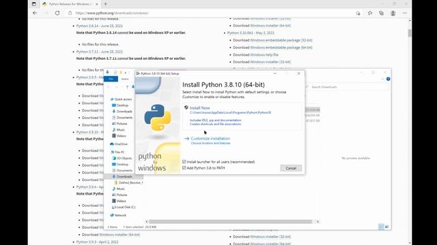Select Desktop under This PC

pos(120,164)
